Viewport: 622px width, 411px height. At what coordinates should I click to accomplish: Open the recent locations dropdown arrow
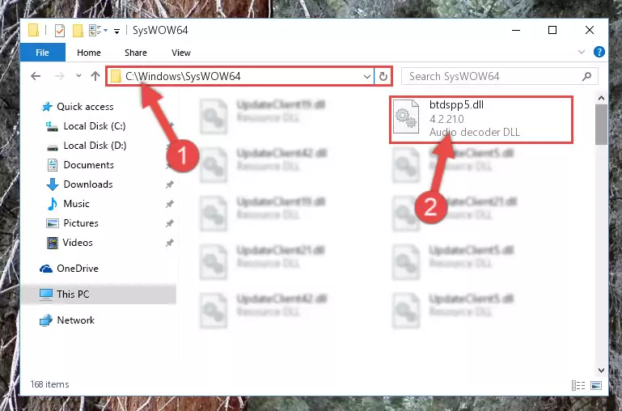tap(78, 76)
